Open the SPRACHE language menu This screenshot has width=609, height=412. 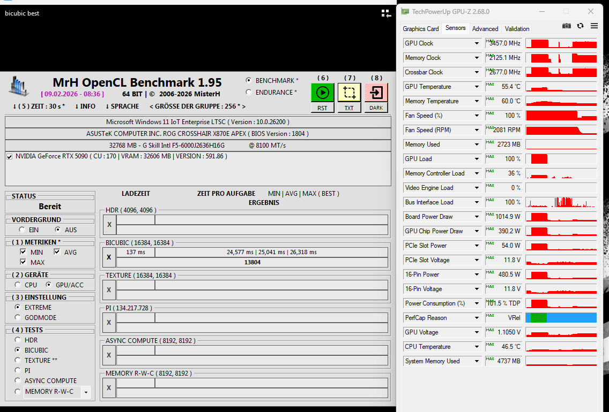122,106
